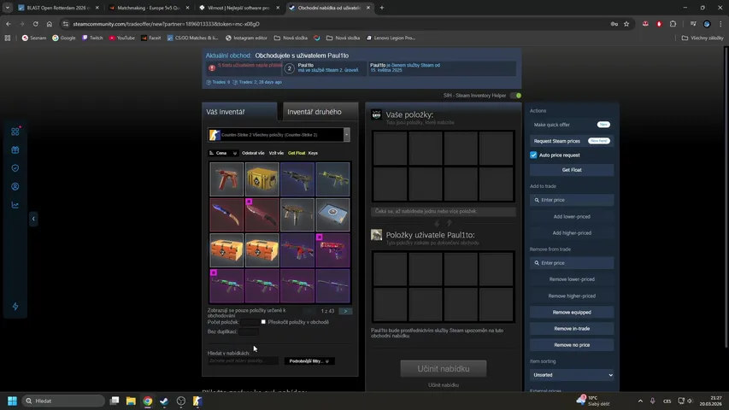Screen dimensions: 729x410
Task: Open the gift icon in SIH sidebar
Action: tap(15, 150)
